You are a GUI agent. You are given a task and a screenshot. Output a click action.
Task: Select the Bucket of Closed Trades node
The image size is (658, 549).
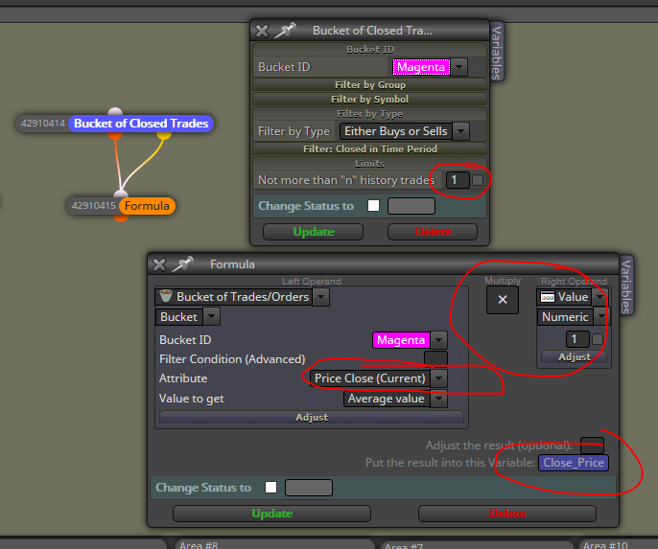click(x=141, y=124)
